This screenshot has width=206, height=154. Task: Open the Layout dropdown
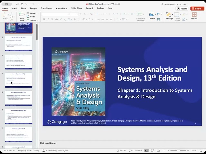coord(32,13)
